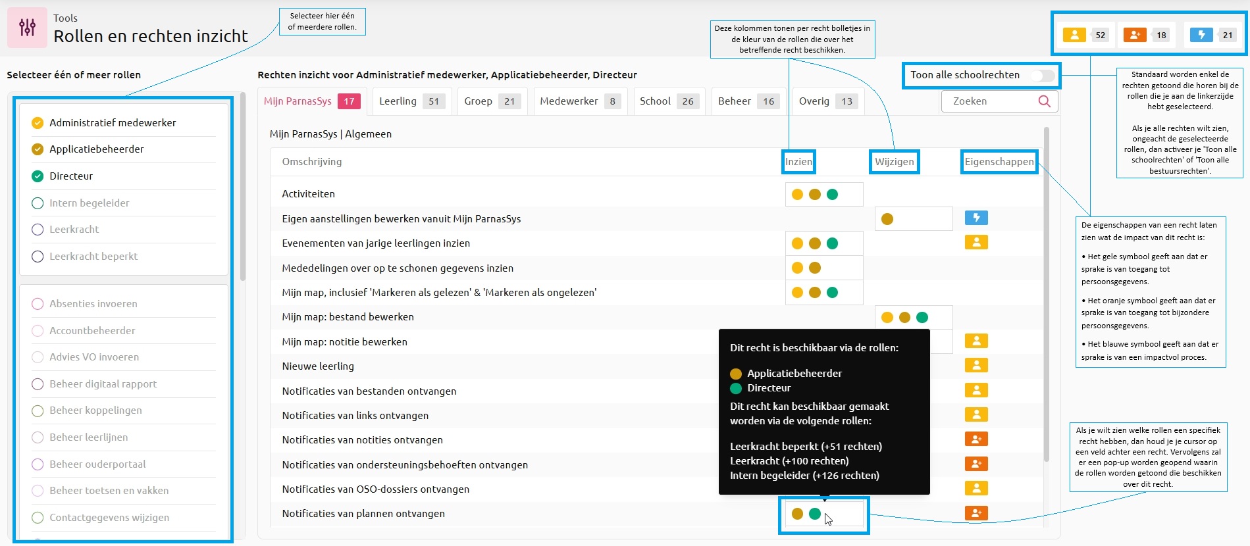The width and height of the screenshot is (1250, 546).
Task: Switch to the Overig tab
Action: pos(828,101)
